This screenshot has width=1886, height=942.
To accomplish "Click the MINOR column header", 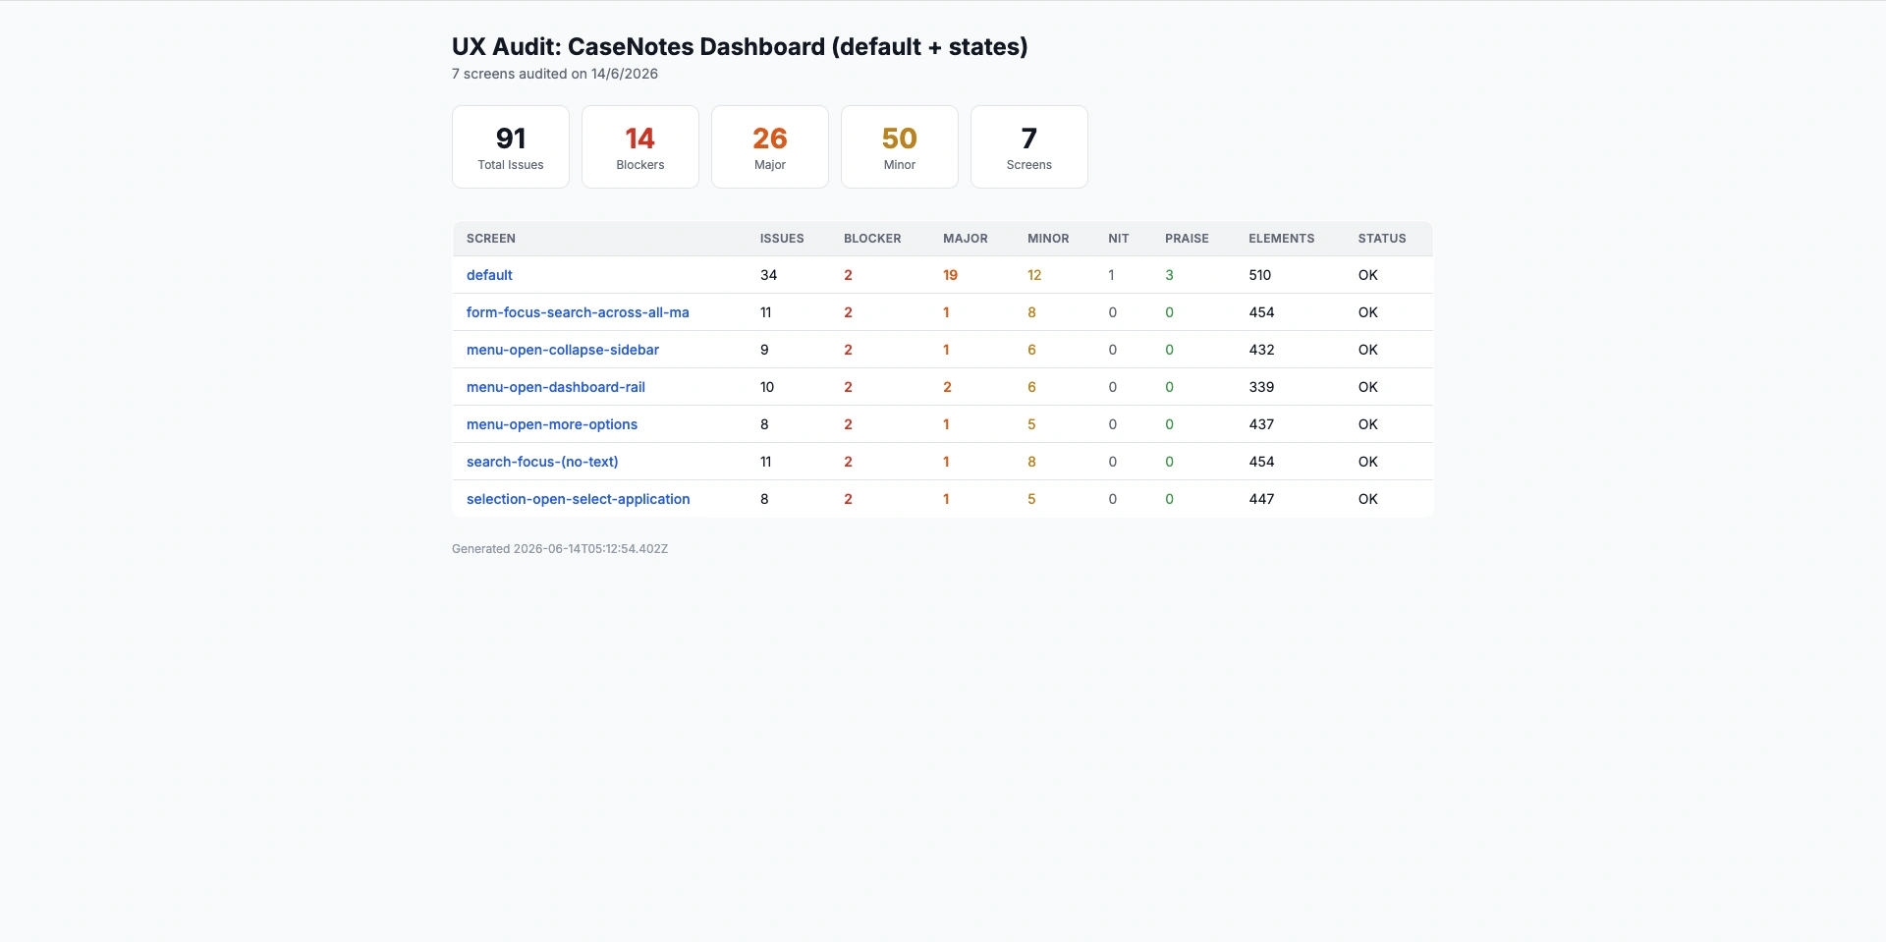I will point(1048,239).
